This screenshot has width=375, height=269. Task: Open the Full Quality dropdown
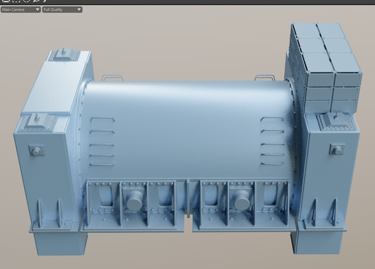point(62,10)
